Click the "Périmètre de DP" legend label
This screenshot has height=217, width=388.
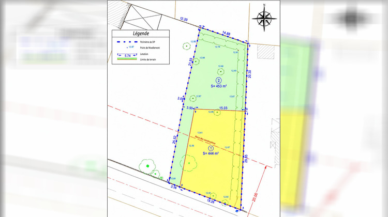[147, 42]
